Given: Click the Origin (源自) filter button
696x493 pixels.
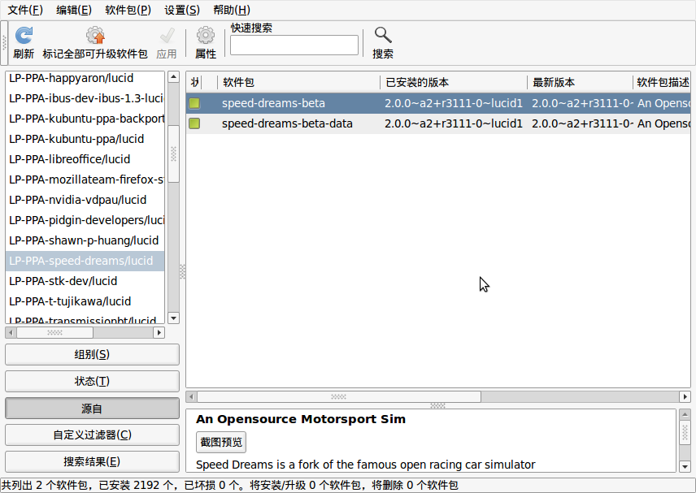Looking at the screenshot, I should click(x=92, y=409).
